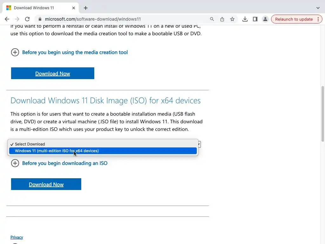Expand Before you begin using media creation tool
The height and width of the screenshot is (244, 325).
[x=15, y=52]
